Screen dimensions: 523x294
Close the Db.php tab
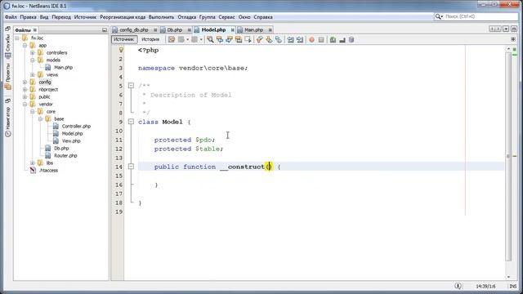[189, 30]
